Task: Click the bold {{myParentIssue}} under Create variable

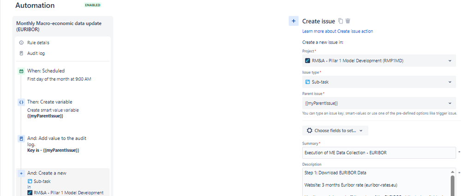Action: point(45,116)
